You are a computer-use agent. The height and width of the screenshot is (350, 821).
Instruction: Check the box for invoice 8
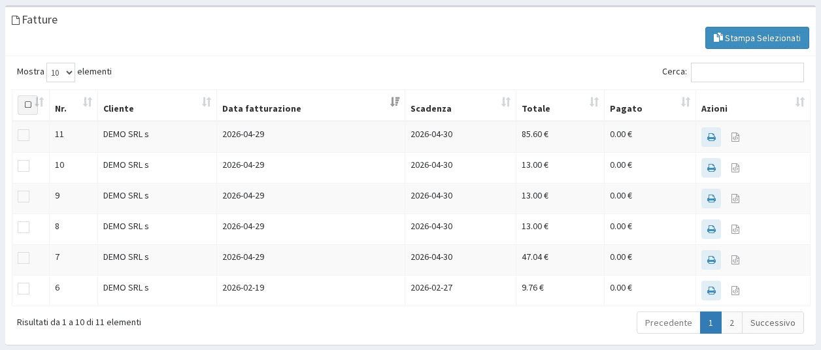coord(24,227)
